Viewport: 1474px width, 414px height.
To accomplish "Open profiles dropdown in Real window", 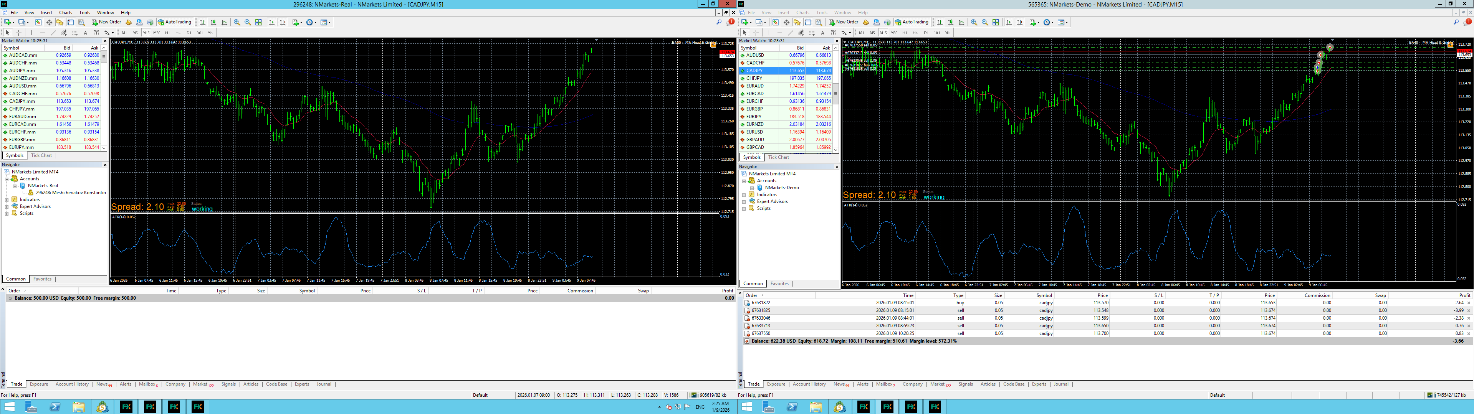I will click(x=23, y=22).
